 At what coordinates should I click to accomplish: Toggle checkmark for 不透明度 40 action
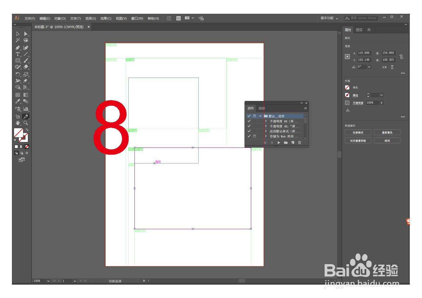tap(249, 126)
